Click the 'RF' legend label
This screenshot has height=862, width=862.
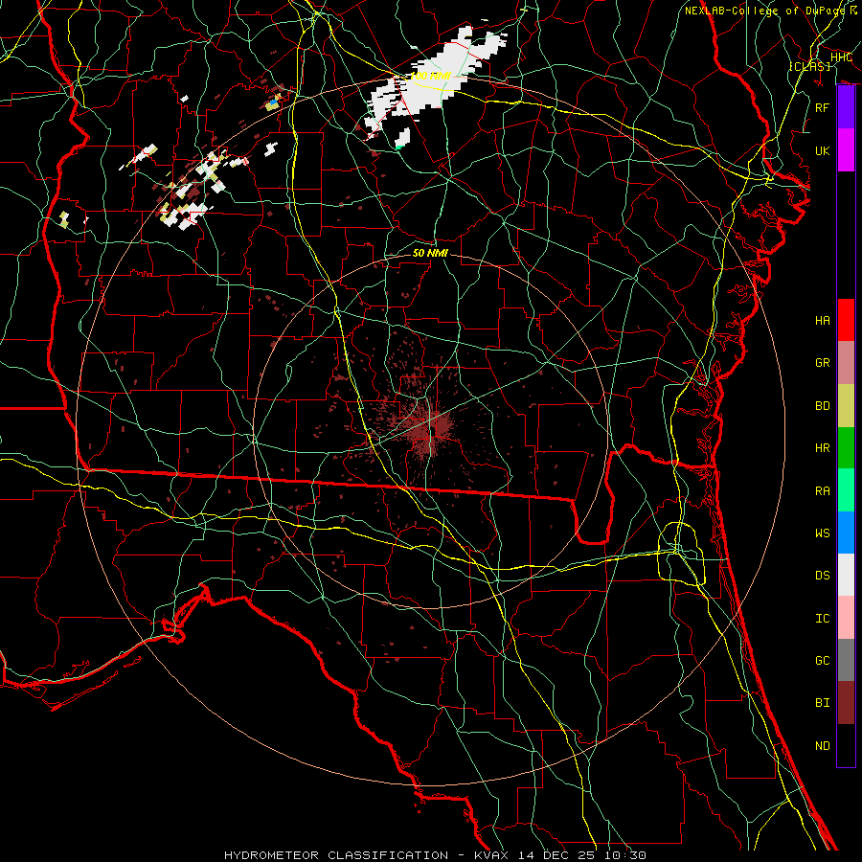[x=823, y=107]
